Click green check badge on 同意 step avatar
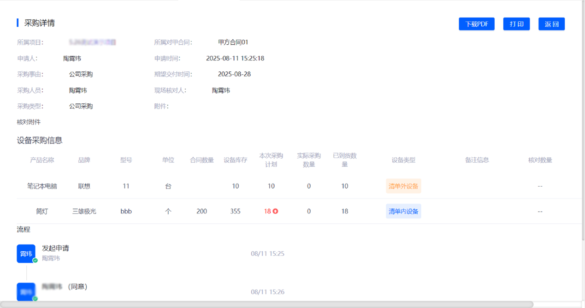This screenshot has height=308, width=585. click(x=35, y=299)
